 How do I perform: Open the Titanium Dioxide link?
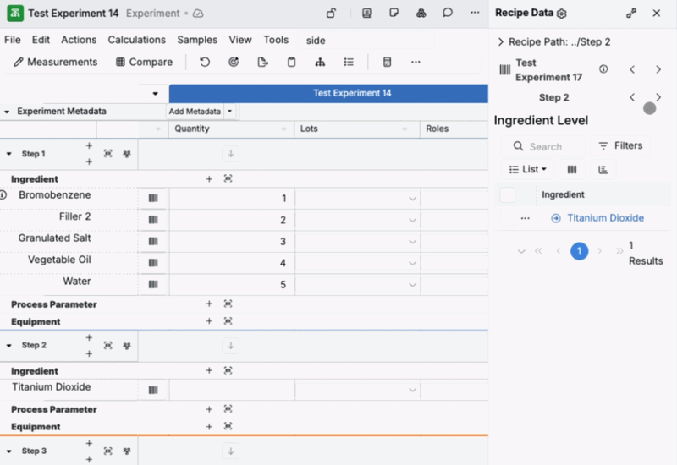(605, 218)
